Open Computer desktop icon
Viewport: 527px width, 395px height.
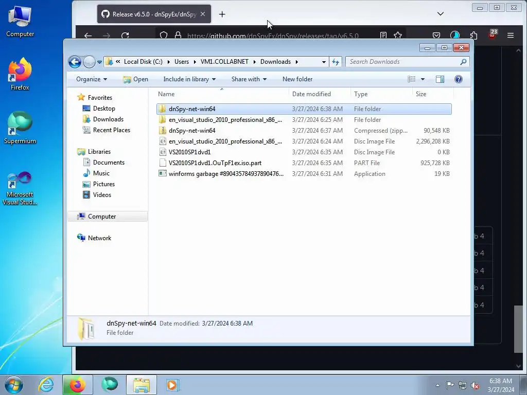(x=20, y=22)
